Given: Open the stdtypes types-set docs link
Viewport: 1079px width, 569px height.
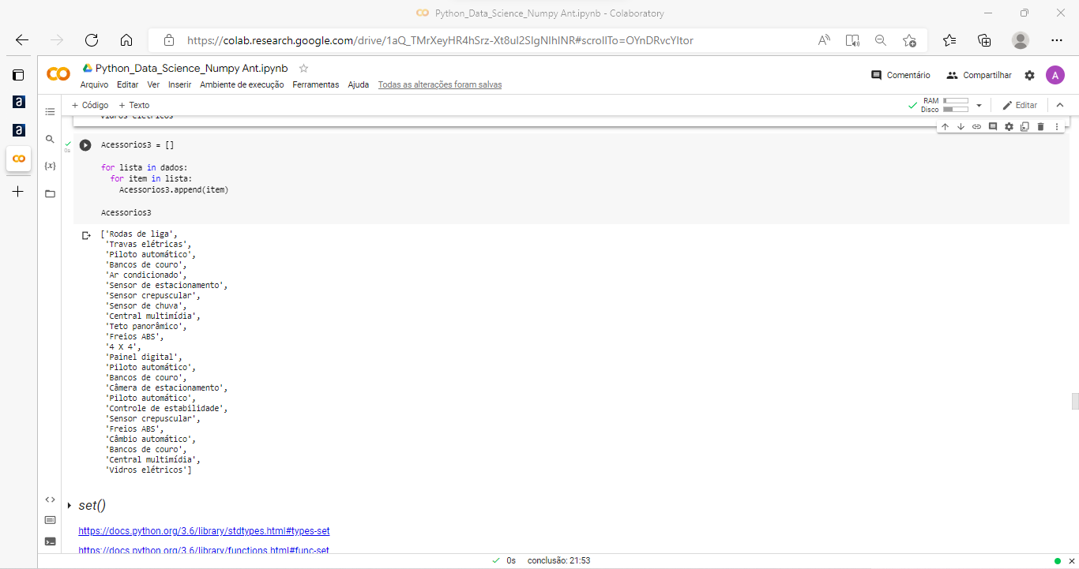Looking at the screenshot, I should pos(204,531).
